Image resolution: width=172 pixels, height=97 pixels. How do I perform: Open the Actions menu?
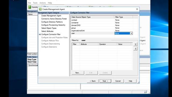point(43,3)
